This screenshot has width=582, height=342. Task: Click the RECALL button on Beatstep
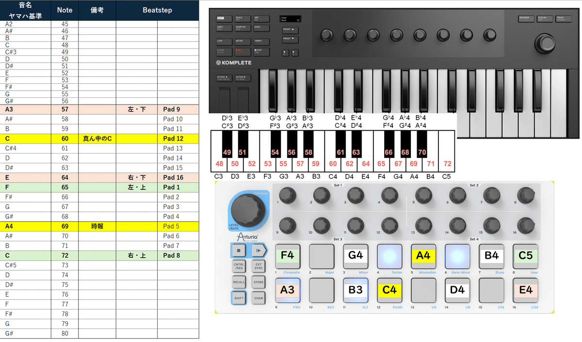239,282
